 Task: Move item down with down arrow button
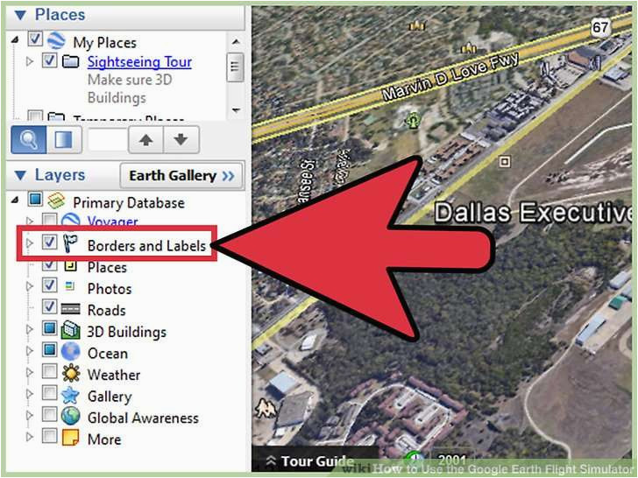click(181, 139)
